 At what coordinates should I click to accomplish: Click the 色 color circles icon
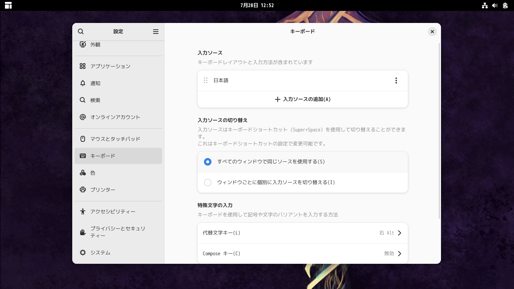point(83,173)
